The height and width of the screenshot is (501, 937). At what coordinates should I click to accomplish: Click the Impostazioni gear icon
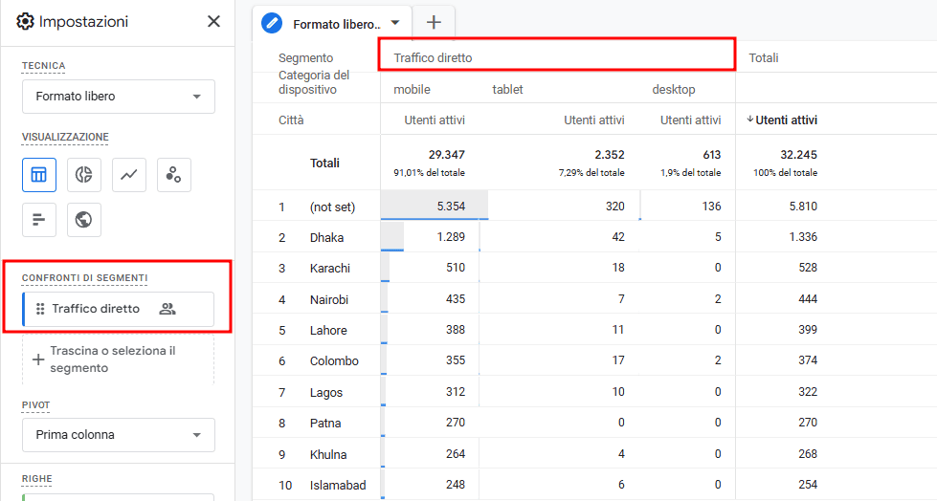[25, 21]
